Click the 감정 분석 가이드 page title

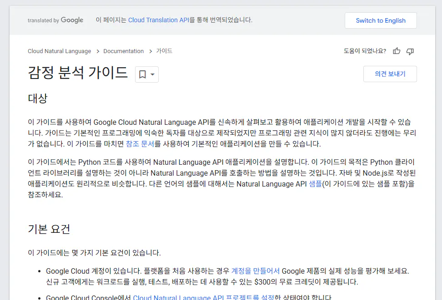[x=78, y=73]
